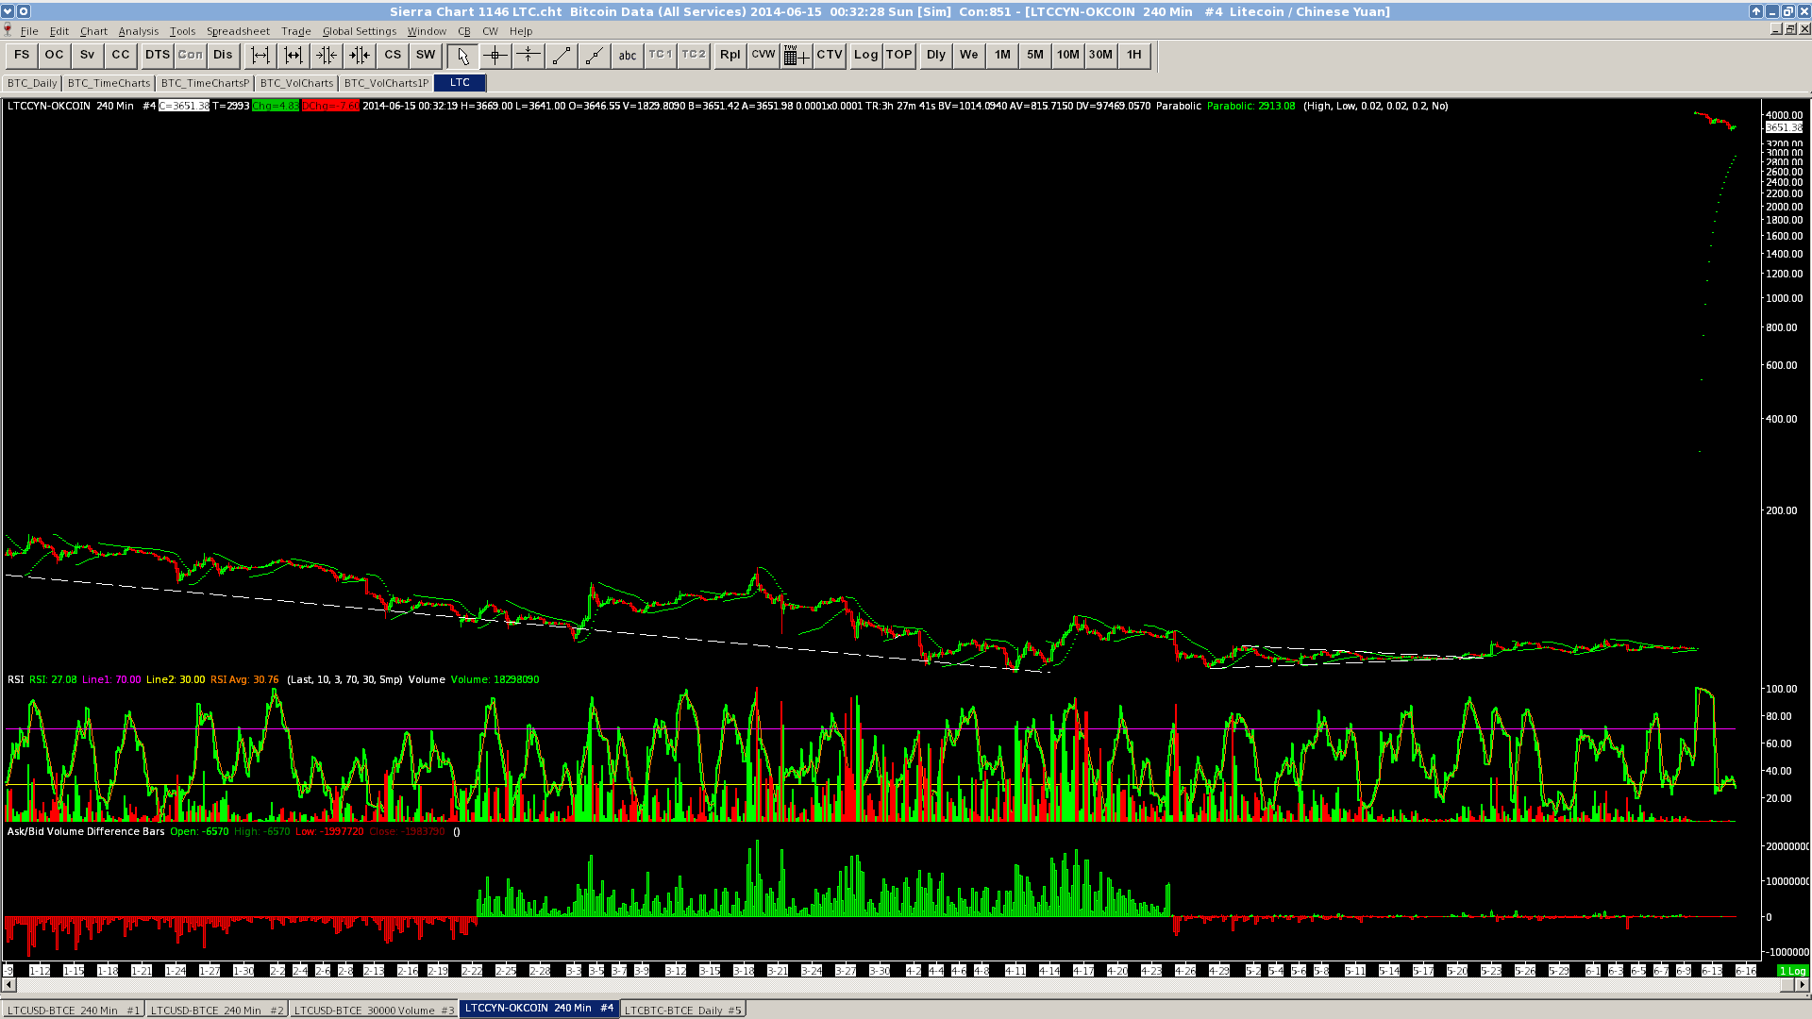1812x1019 pixels.
Task: Select the pointer cursor tool
Action: tap(462, 55)
